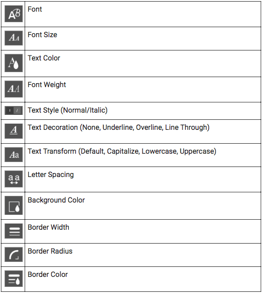The width and height of the screenshot is (263, 293).
Task: Click the Border Radius curve icon
Action: pos(14,255)
